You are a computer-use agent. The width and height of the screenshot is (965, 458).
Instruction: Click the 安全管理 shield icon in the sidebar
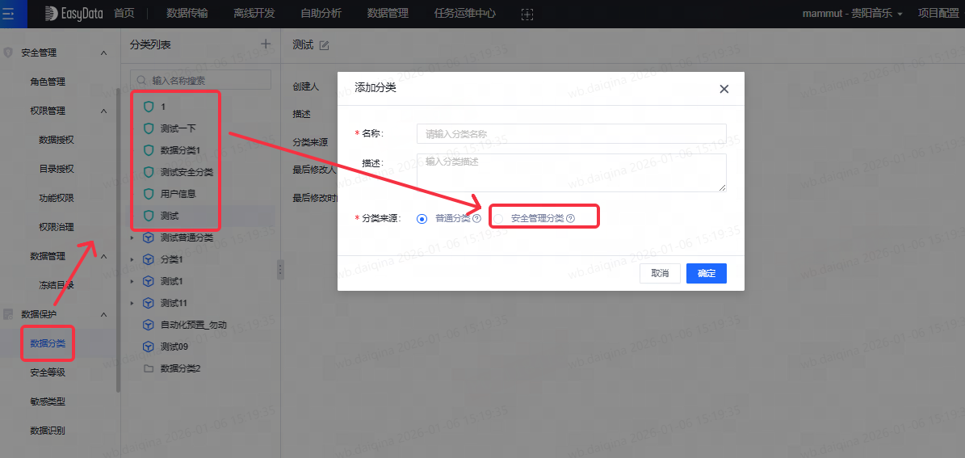coord(8,53)
